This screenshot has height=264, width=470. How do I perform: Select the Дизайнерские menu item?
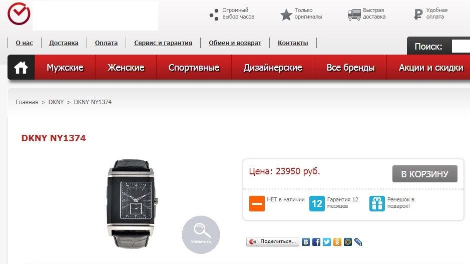pyautogui.click(x=273, y=68)
